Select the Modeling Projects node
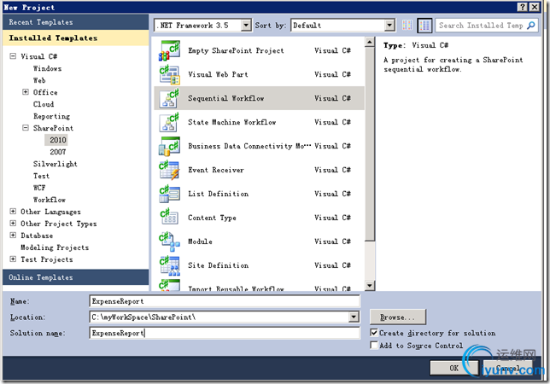550x384 pixels. (55, 247)
